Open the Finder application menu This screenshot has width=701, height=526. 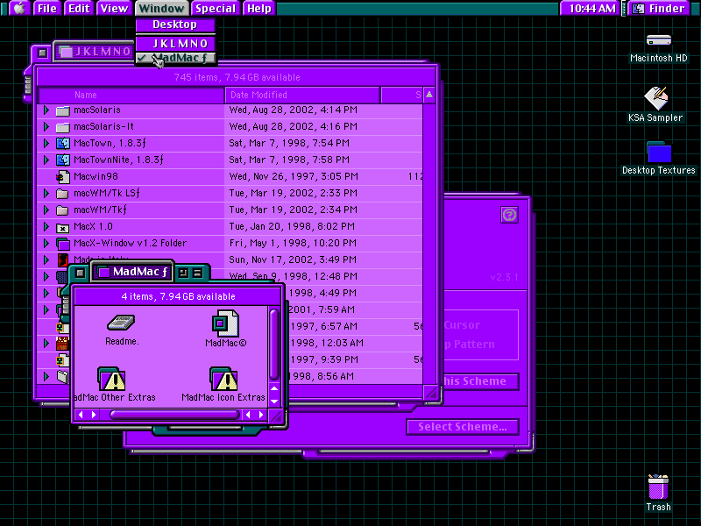click(x=661, y=8)
